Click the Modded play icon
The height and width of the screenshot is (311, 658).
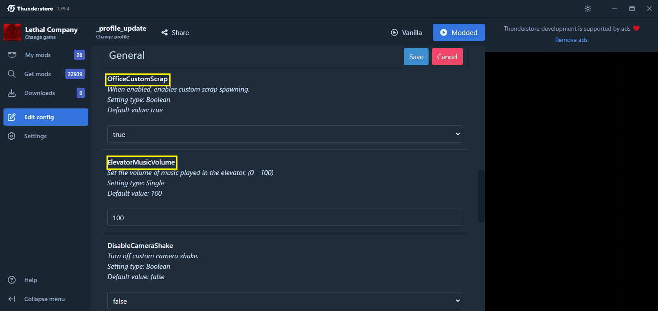pos(444,32)
